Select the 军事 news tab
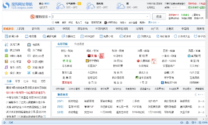208x125 pixels. pos(17,81)
